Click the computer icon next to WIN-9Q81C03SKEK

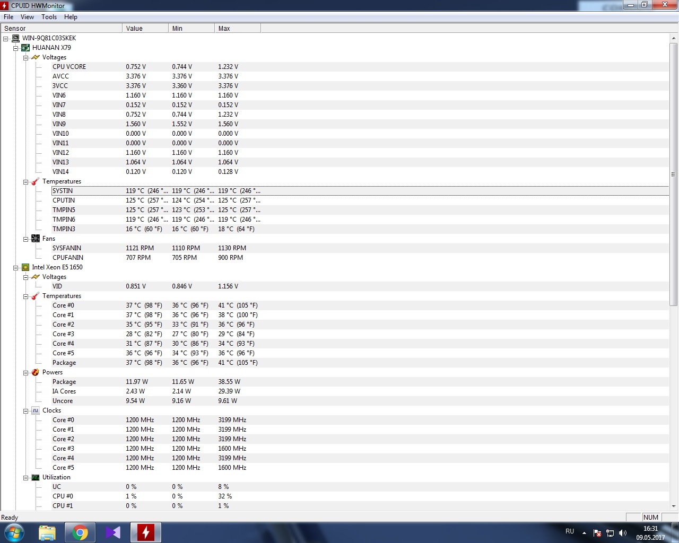[x=15, y=38]
